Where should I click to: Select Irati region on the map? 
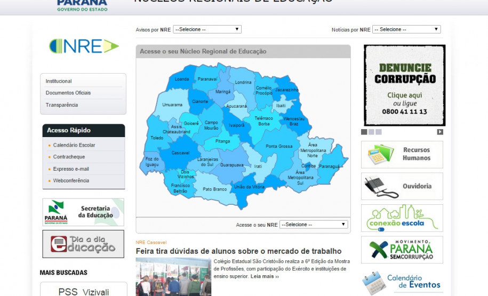(258, 166)
